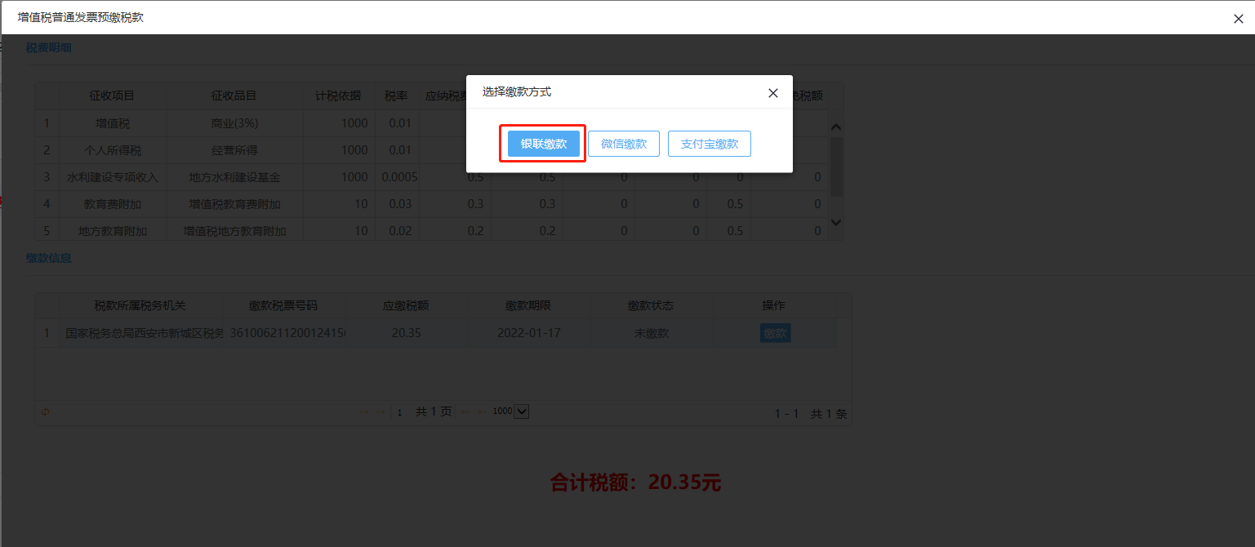Viewport: 1255px width, 547px height.
Task: Select the 地方教育附加 cell in row 5
Action: click(x=112, y=230)
